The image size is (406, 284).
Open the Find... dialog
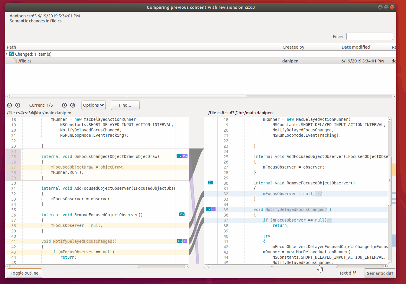(125, 105)
